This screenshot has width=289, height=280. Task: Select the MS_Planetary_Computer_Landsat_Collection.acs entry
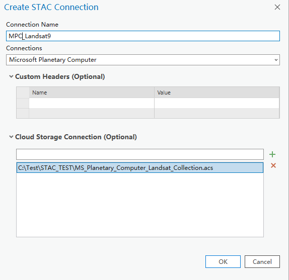140,167
